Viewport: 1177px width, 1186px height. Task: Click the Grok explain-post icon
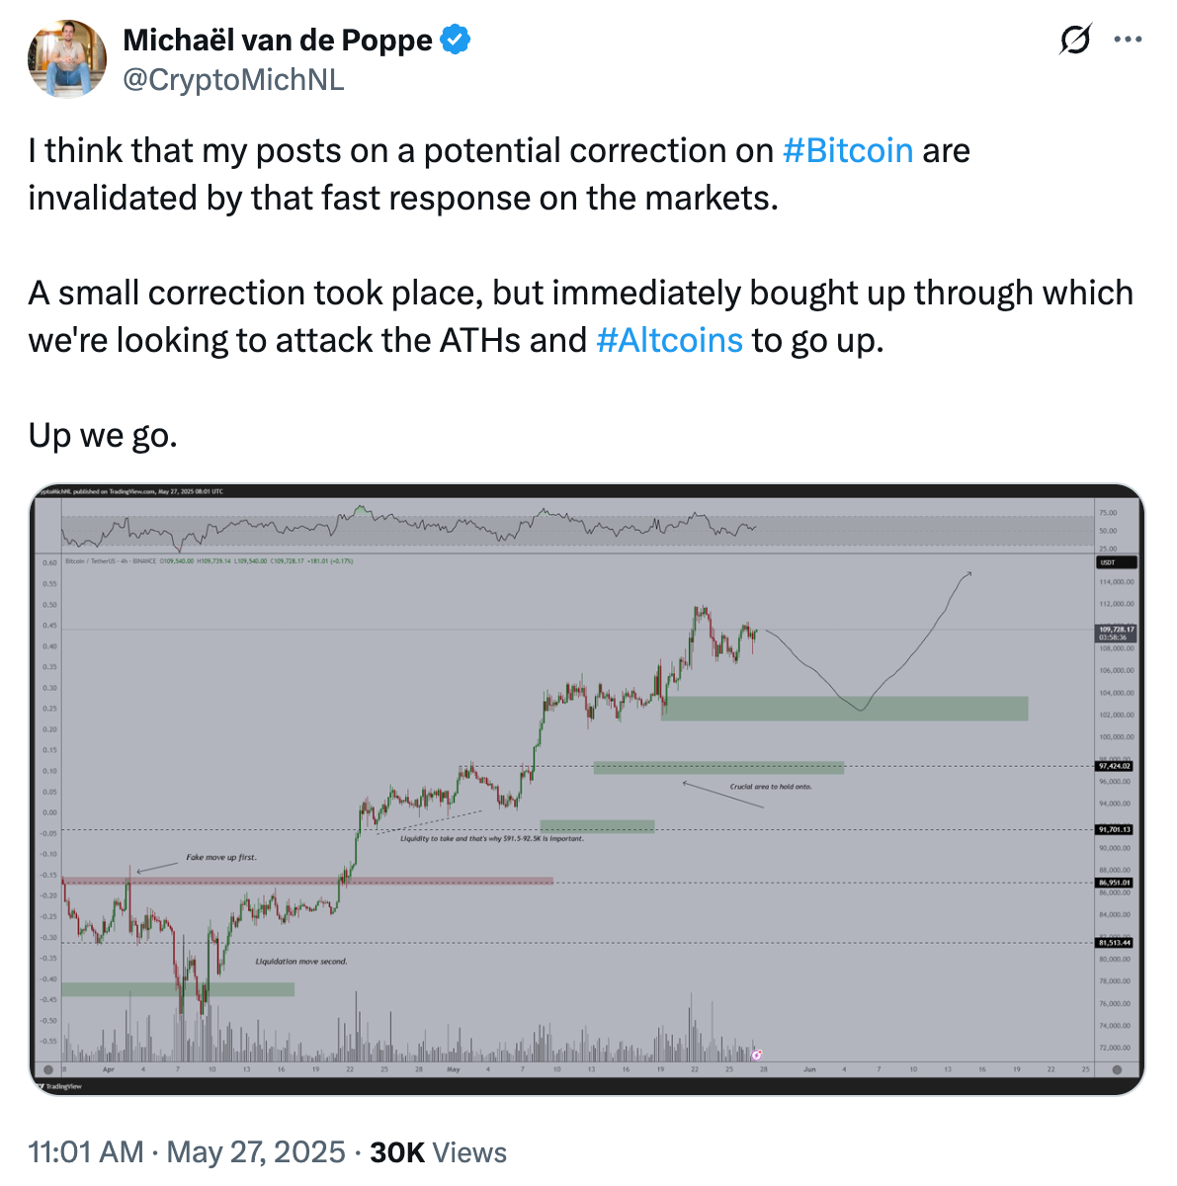(1075, 41)
